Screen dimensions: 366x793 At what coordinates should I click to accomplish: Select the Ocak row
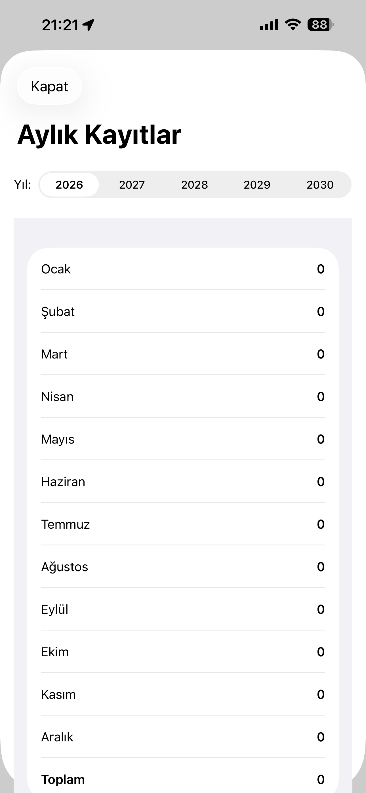(183, 269)
